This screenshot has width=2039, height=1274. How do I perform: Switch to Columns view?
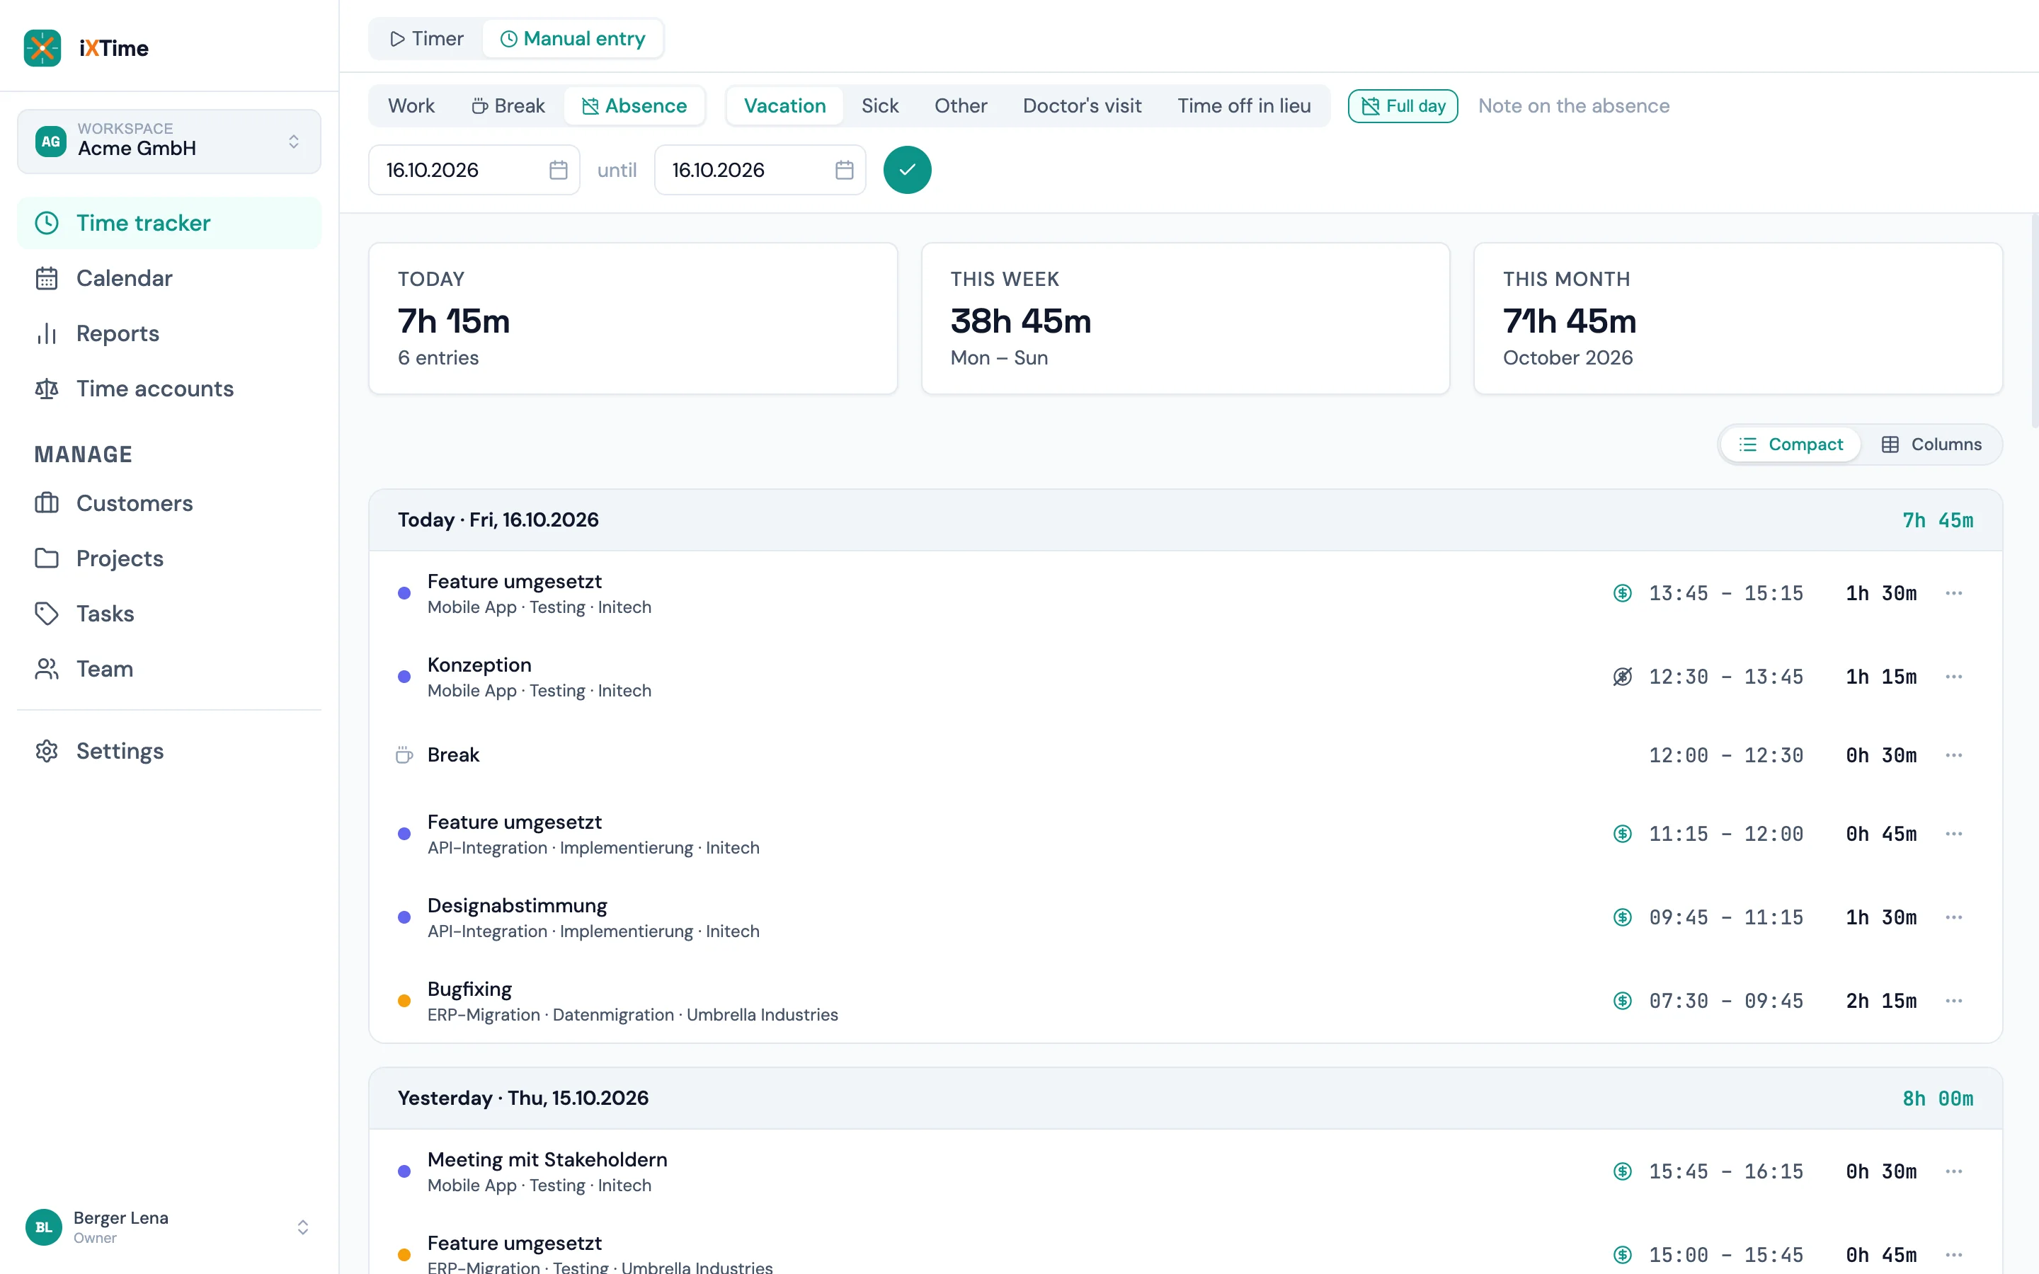tap(1931, 444)
